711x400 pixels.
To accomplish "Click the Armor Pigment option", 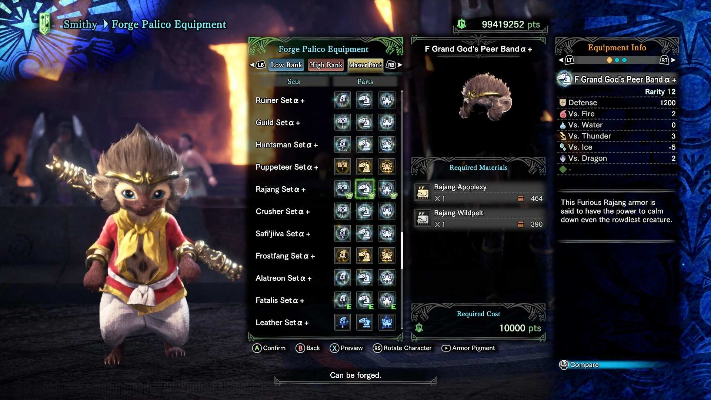I will (468, 348).
